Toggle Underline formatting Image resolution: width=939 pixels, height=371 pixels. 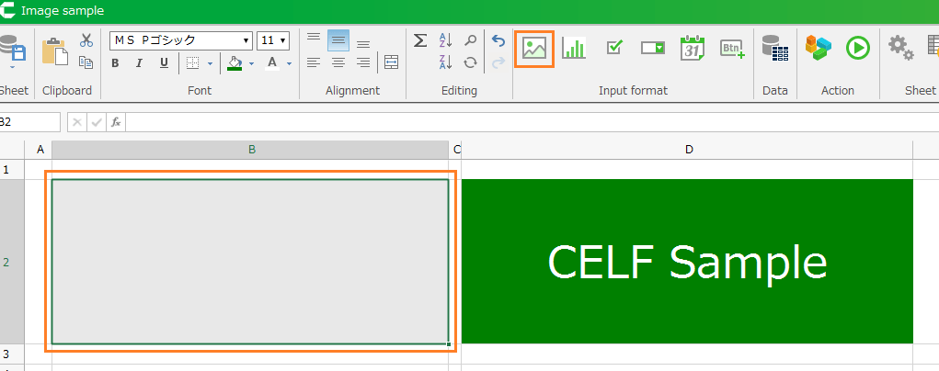click(x=164, y=63)
